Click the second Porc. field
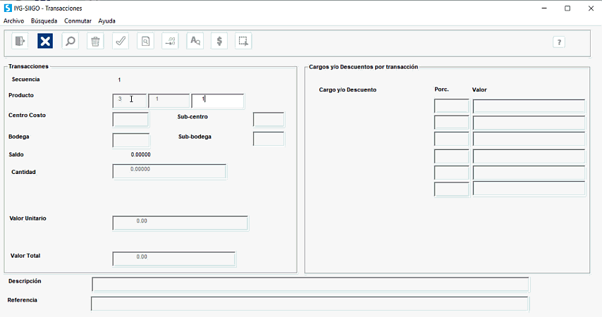602x317 pixels. [451, 123]
